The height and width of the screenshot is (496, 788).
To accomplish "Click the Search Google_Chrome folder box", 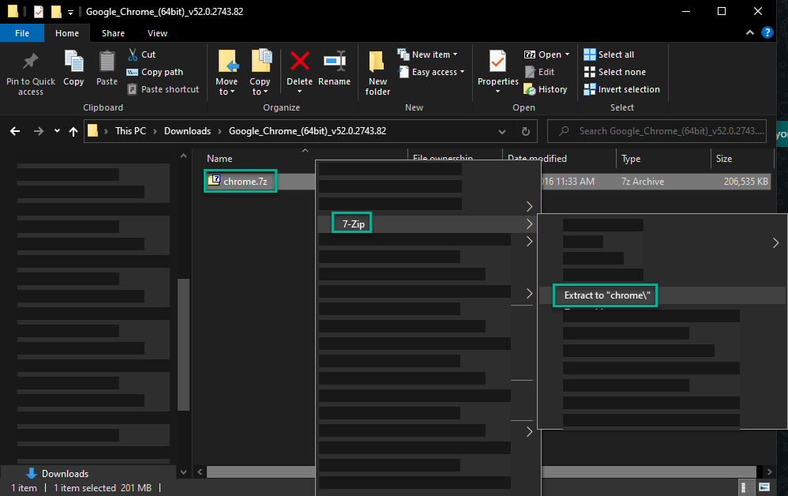I will 657,131.
